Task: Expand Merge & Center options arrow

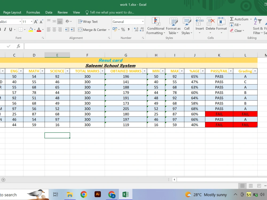Action: (x=109, y=30)
